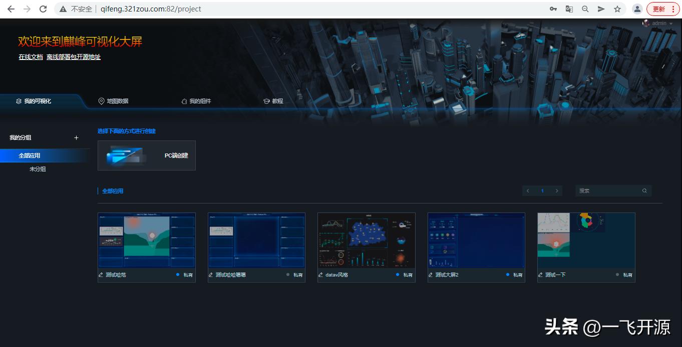Toggle the 私有 status on 测试一下 card
Image resolution: width=682 pixels, height=347 pixels.
(616, 274)
